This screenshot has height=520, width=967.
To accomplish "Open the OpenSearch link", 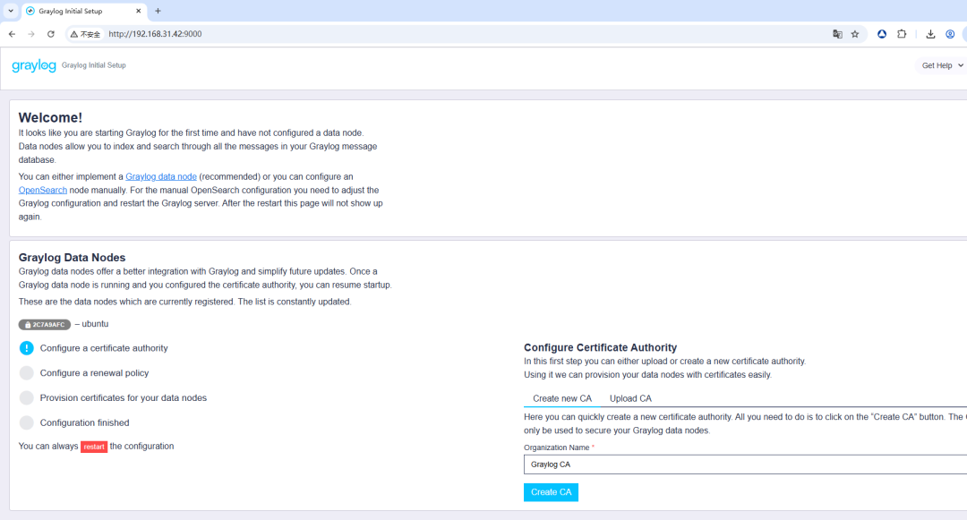I will [x=43, y=191].
